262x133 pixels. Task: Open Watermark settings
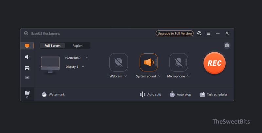coord(53,94)
